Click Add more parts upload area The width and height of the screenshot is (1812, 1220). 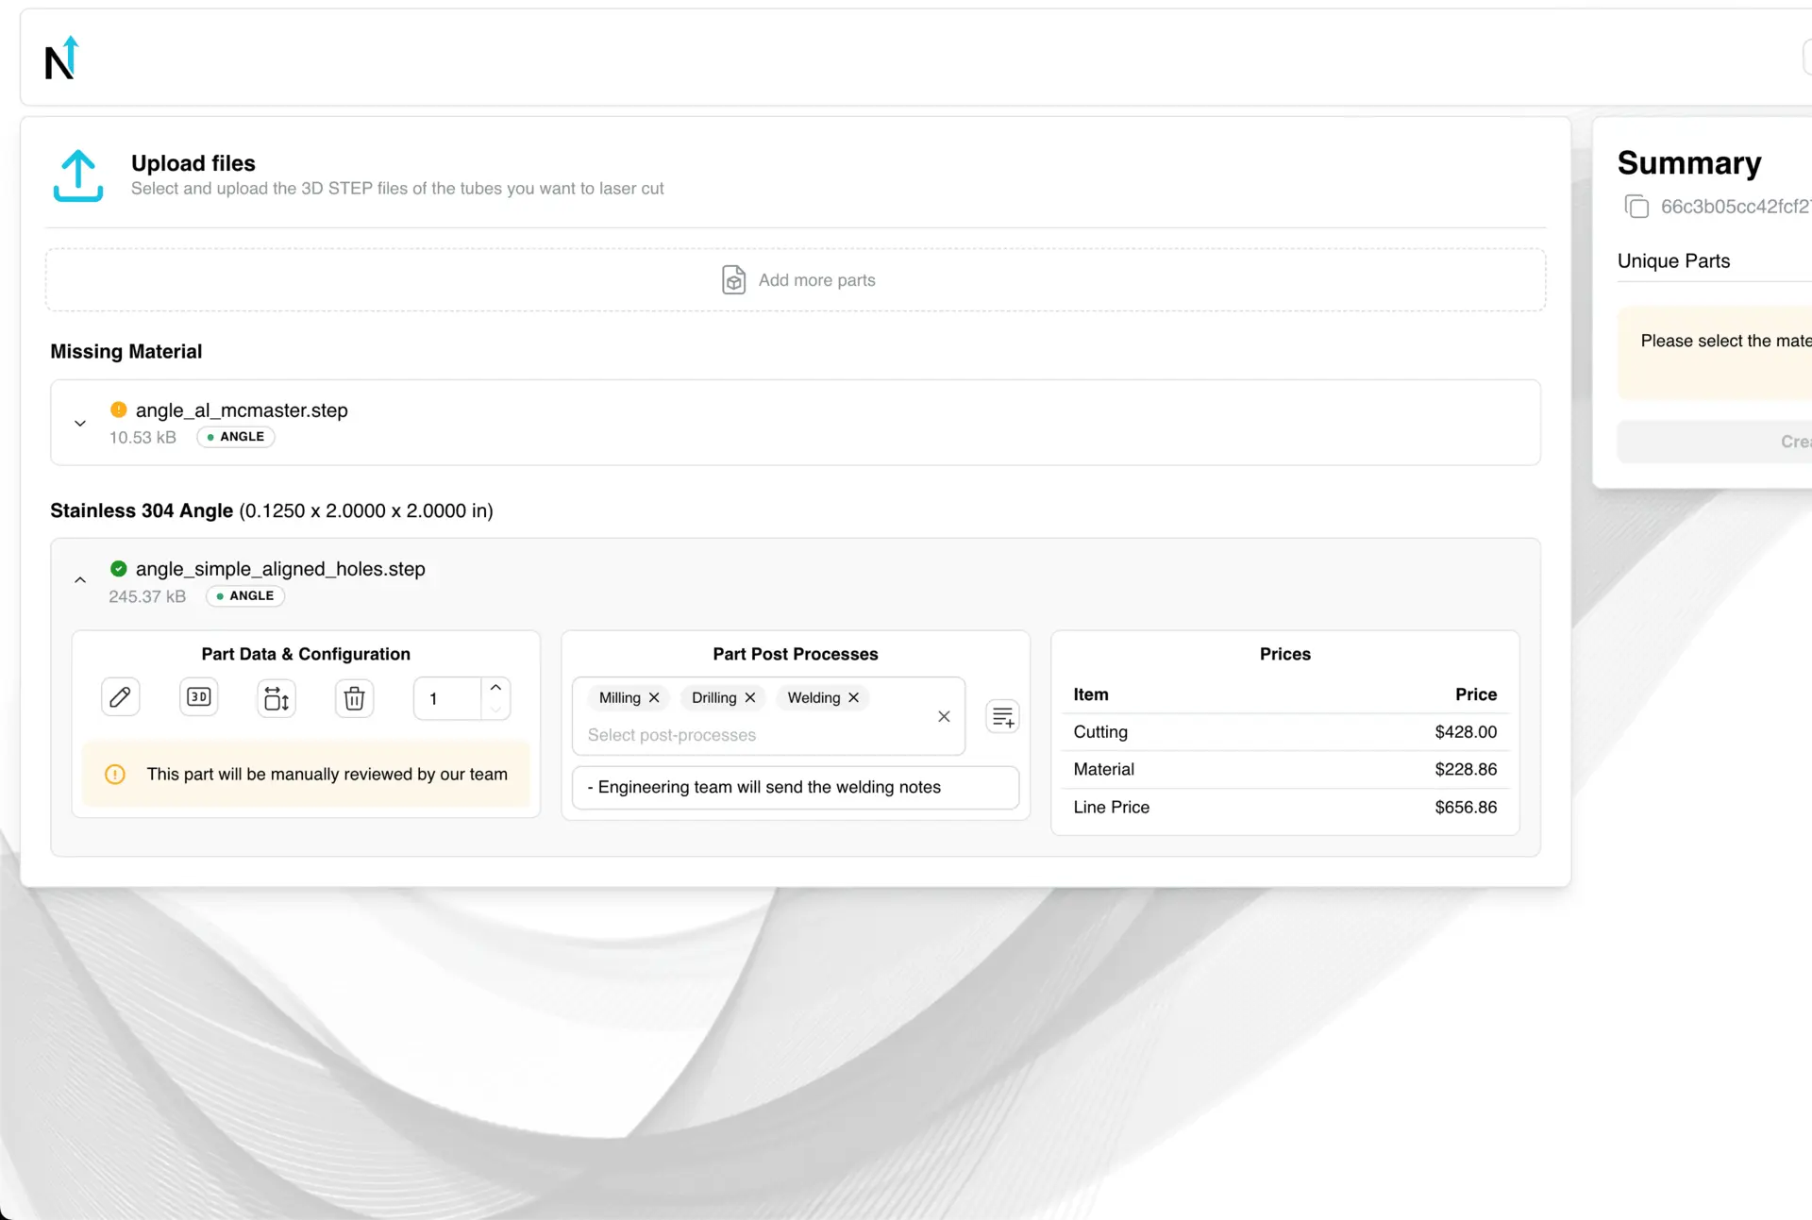tap(796, 280)
